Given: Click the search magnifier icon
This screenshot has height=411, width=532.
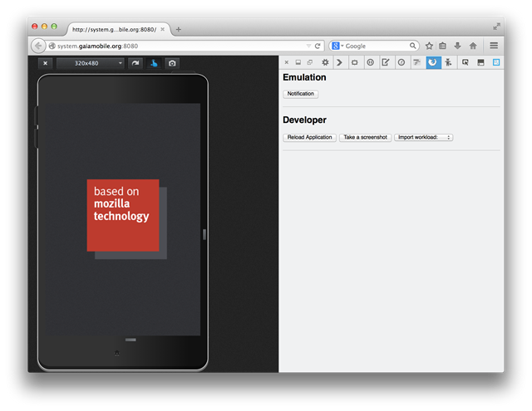Looking at the screenshot, I should pyautogui.click(x=412, y=46).
